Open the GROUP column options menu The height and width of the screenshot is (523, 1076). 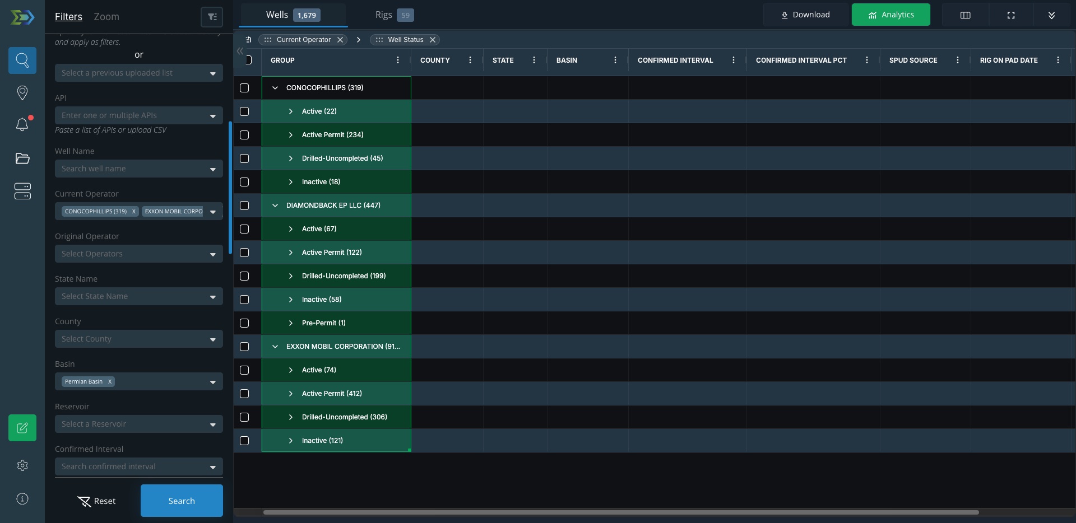tap(397, 60)
